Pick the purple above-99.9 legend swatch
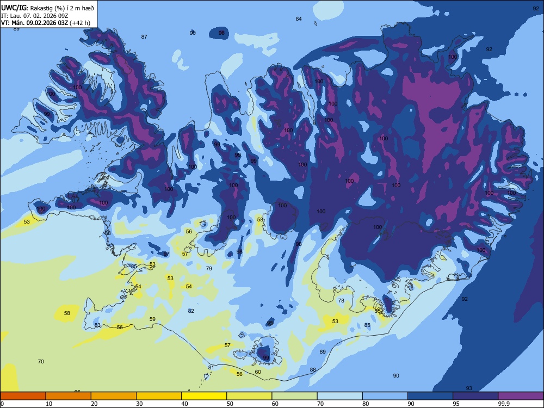The image size is (544, 408). (521, 396)
